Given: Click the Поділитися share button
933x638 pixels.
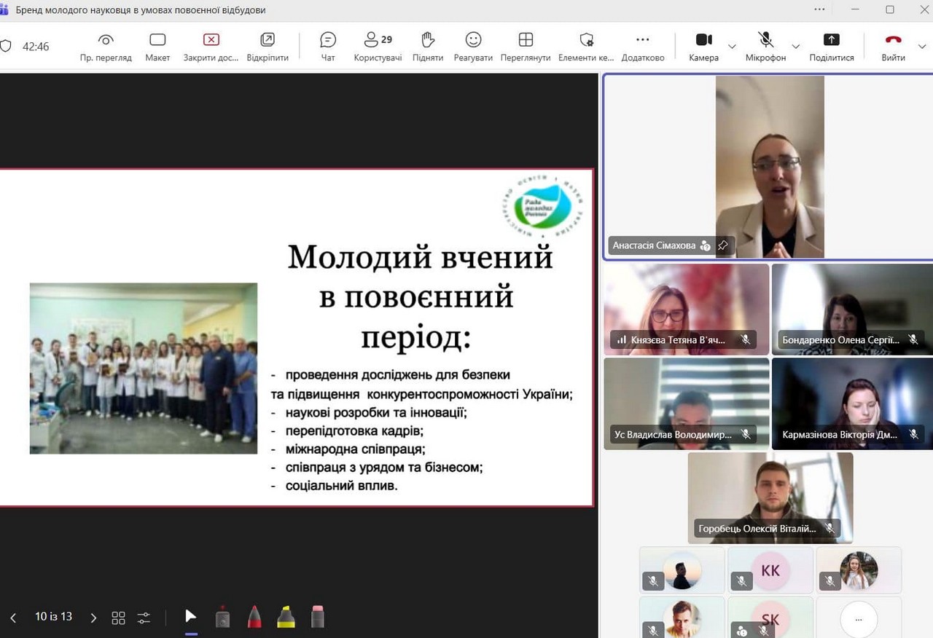Looking at the screenshot, I should pos(831,46).
